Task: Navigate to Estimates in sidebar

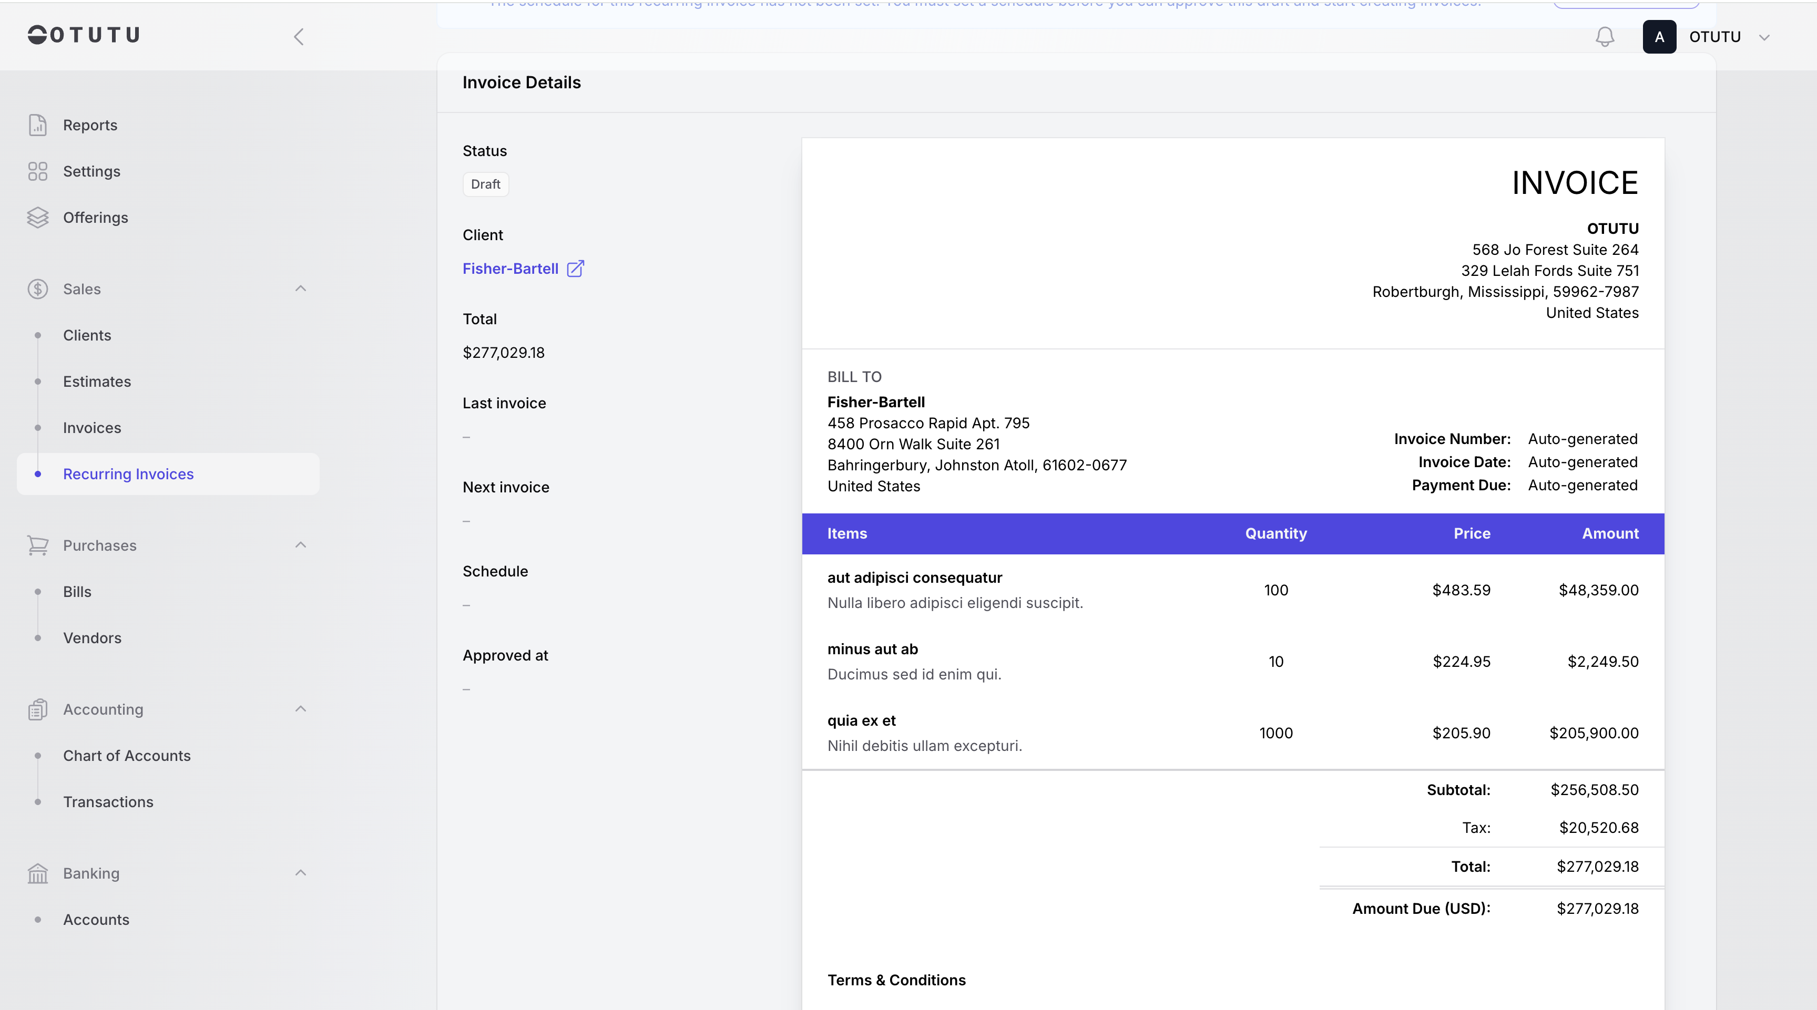Action: 97,382
